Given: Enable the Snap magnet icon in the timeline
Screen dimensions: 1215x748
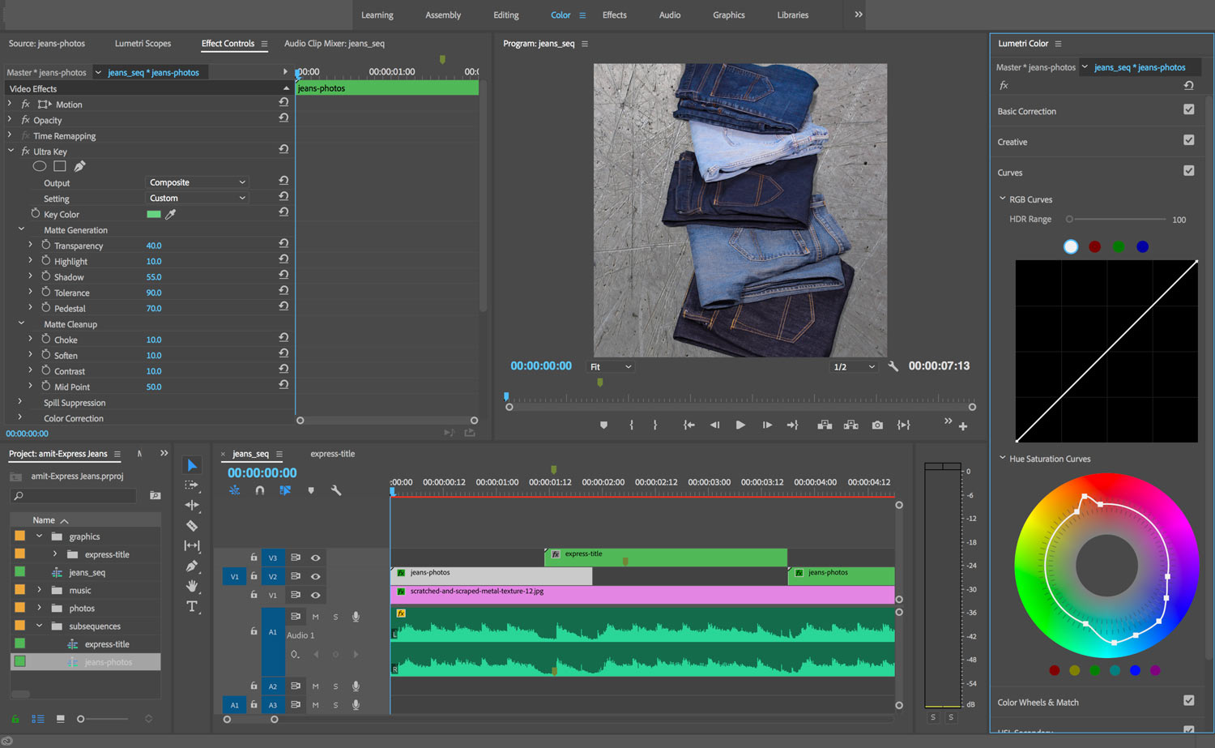Looking at the screenshot, I should click(x=260, y=490).
